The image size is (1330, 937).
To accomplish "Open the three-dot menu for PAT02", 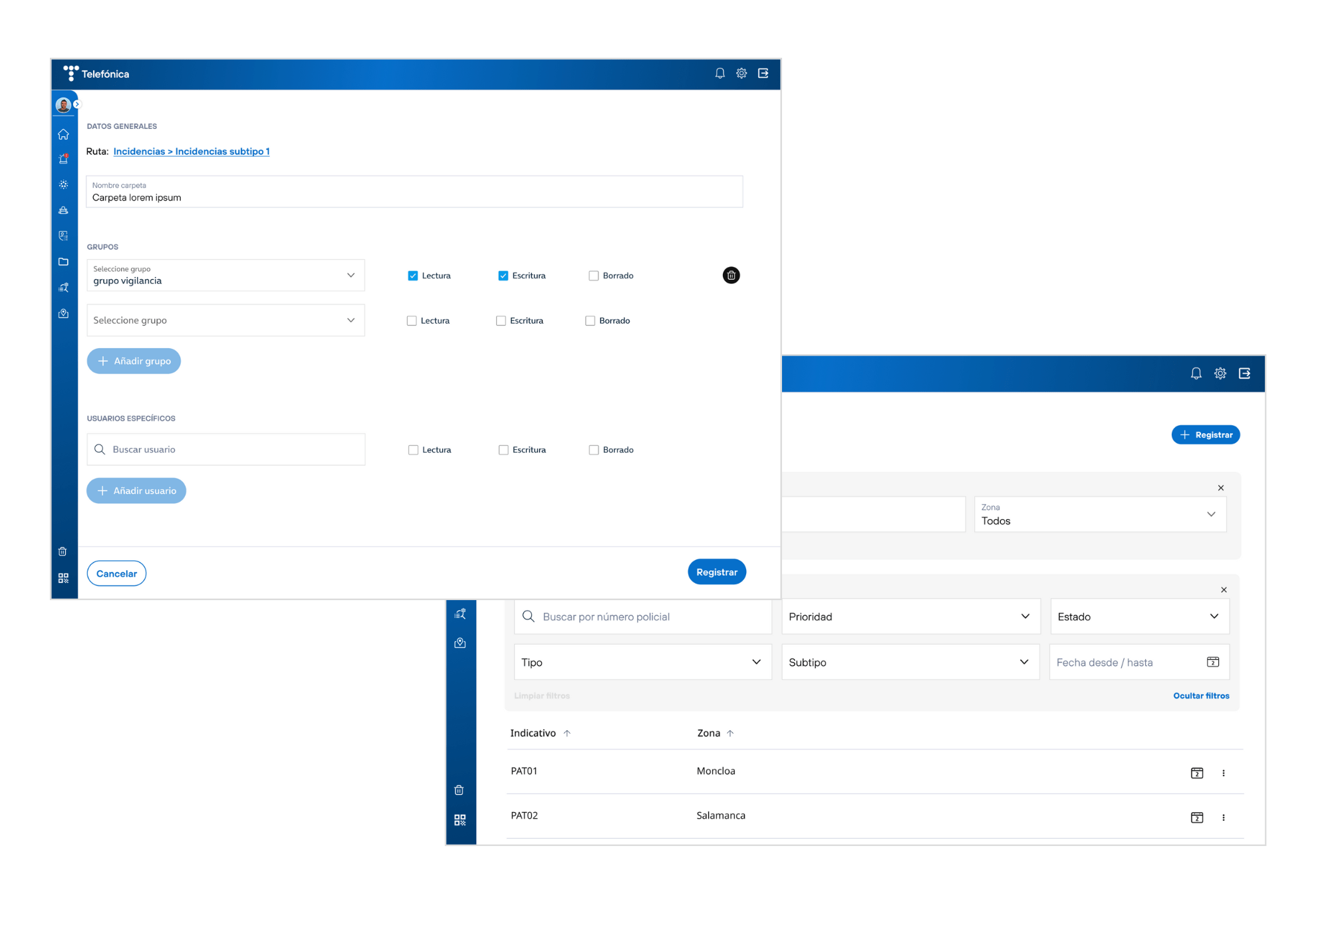I will coord(1223,817).
